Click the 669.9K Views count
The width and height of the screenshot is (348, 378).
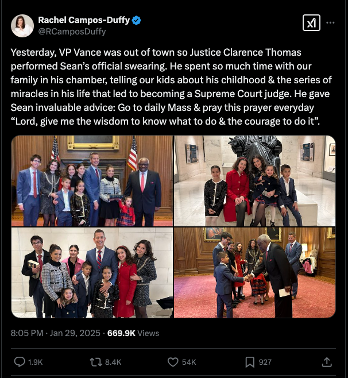pyautogui.click(x=133, y=333)
